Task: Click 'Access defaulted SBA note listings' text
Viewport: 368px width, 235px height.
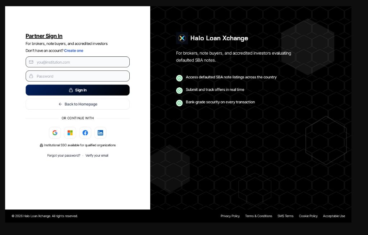Action: [x=231, y=77]
